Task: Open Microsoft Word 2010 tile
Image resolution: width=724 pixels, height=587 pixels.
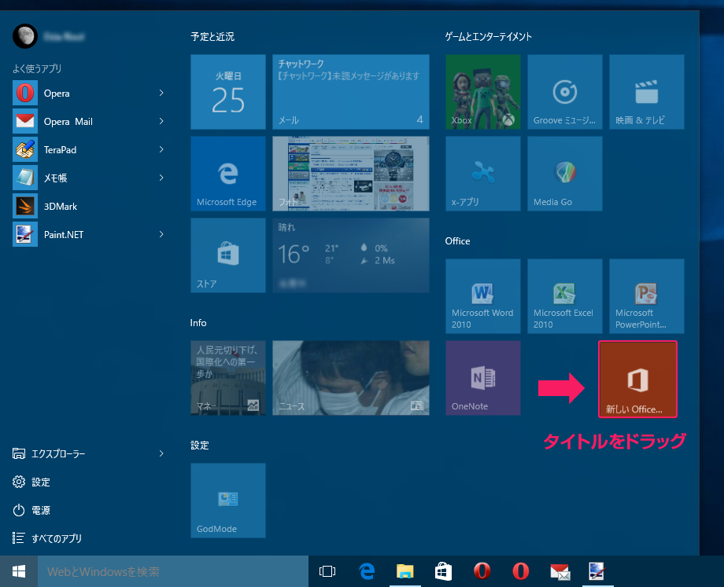Action: tap(483, 296)
